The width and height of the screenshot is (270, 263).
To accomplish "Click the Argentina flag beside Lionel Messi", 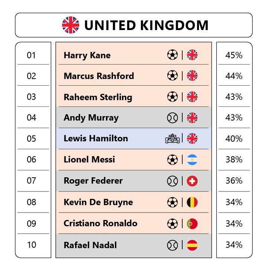I will tap(192, 160).
